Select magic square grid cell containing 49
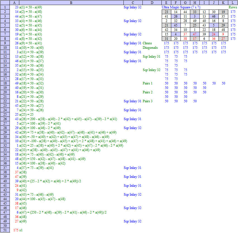This screenshot has height=233, width=238. click(195, 21)
